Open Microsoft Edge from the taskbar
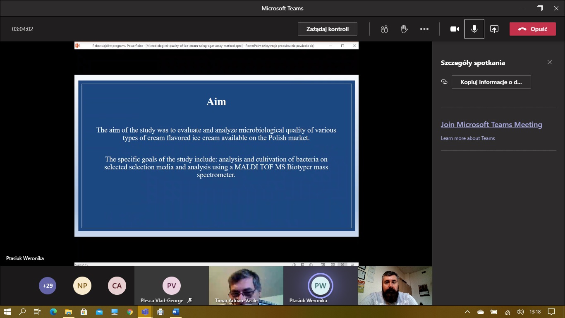This screenshot has width=565, height=318. [x=53, y=312]
